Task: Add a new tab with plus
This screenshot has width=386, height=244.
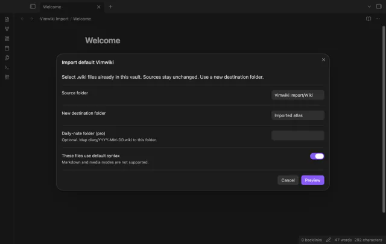Action: pyautogui.click(x=110, y=7)
